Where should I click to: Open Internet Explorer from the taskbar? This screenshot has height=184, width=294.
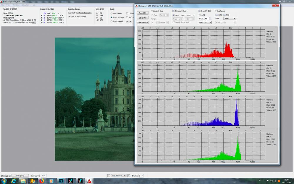point(14,181)
